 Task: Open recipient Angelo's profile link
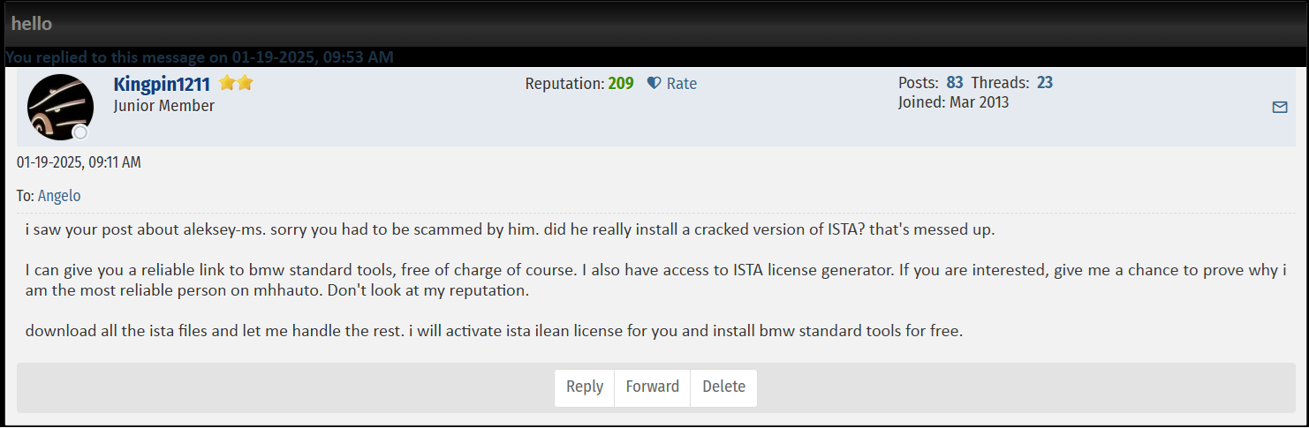[x=59, y=196]
